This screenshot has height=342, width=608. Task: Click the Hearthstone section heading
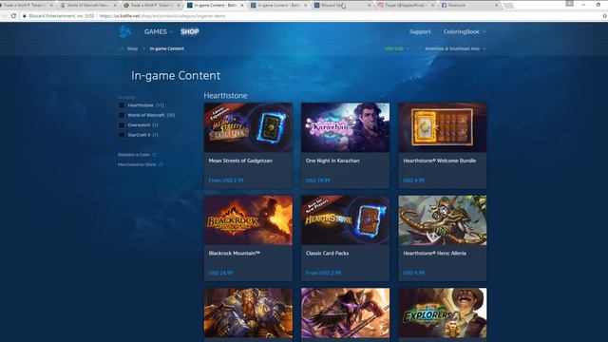[x=225, y=95]
